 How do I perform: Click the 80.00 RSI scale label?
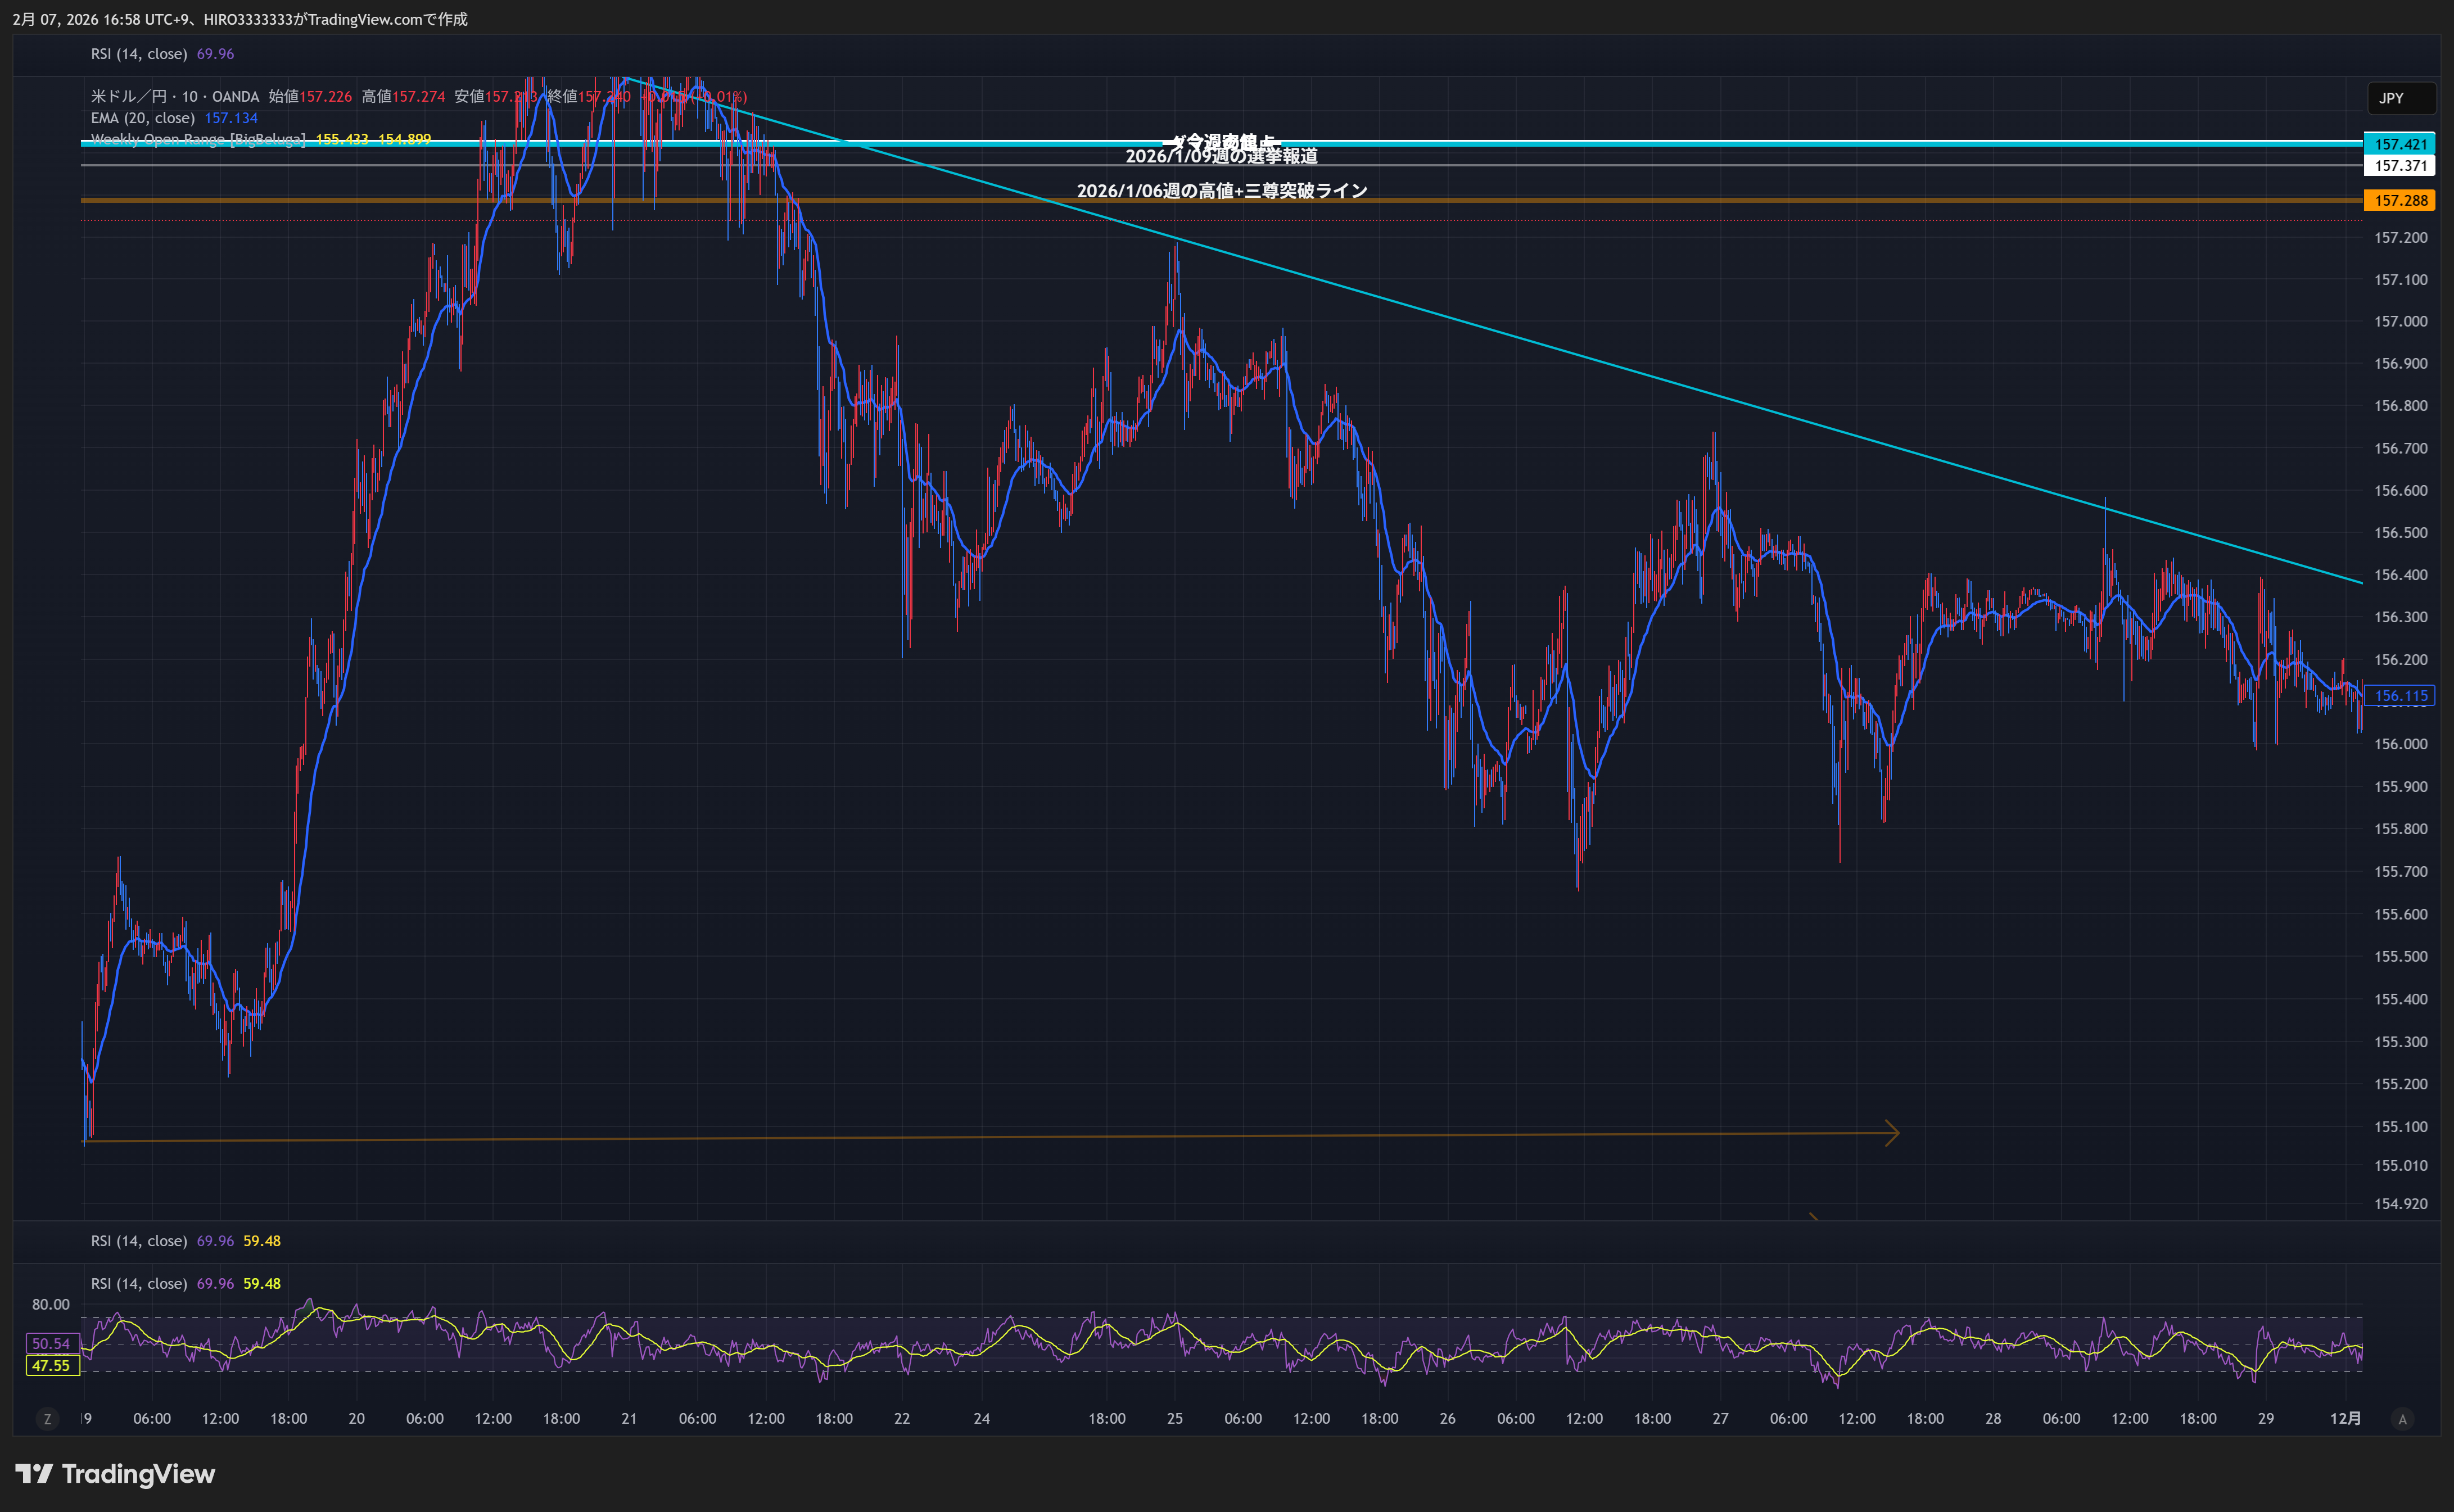pyautogui.click(x=51, y=1304)
